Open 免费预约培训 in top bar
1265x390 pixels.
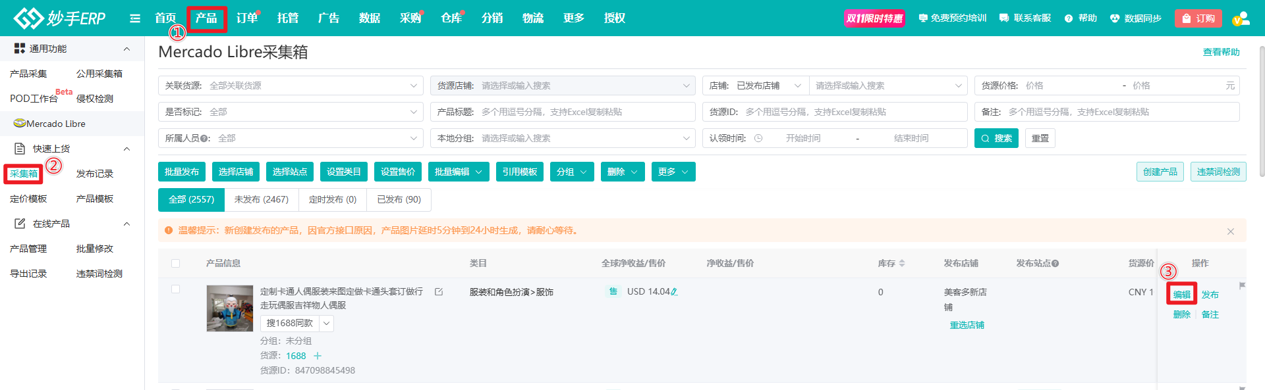pyautogui.click(x=952, y=18)
